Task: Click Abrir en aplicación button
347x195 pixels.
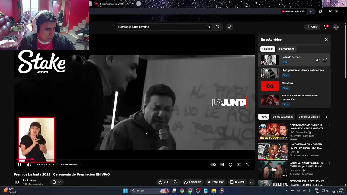Action: click(x=293, y=11)
